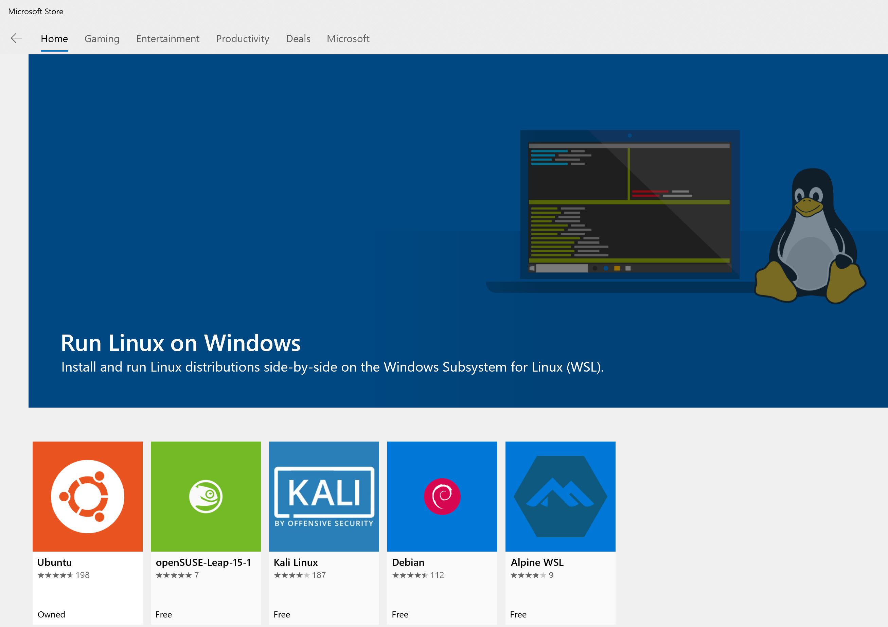This screenshot has width=888, height=627.
Task: Switch to the Gaming tab
Action: (102, 39)
